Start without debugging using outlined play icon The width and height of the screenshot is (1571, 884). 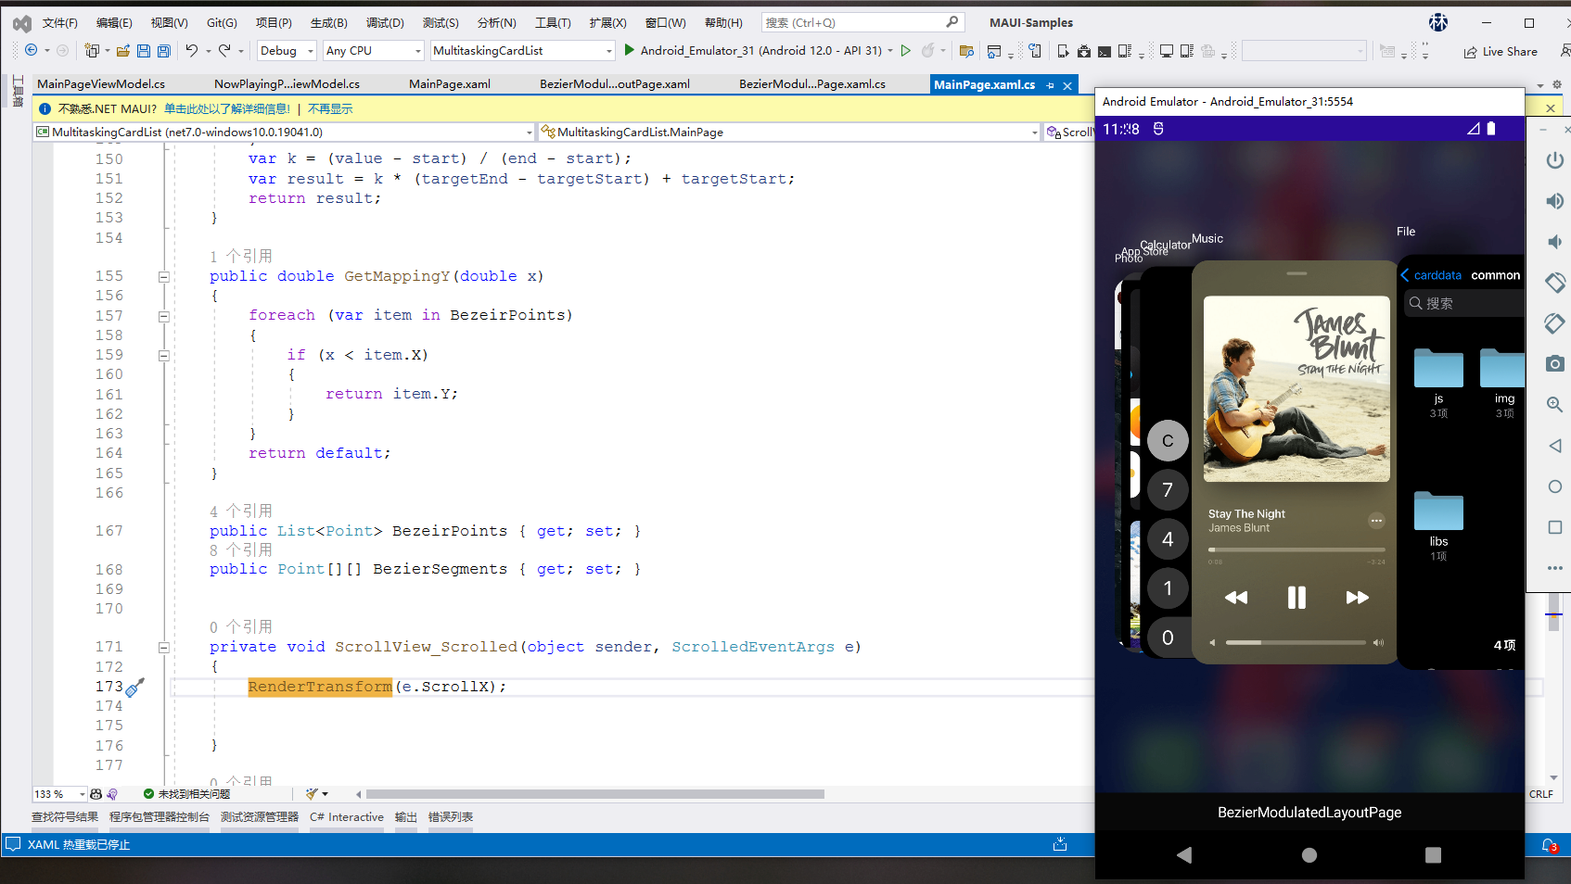(x=906, y=51)
